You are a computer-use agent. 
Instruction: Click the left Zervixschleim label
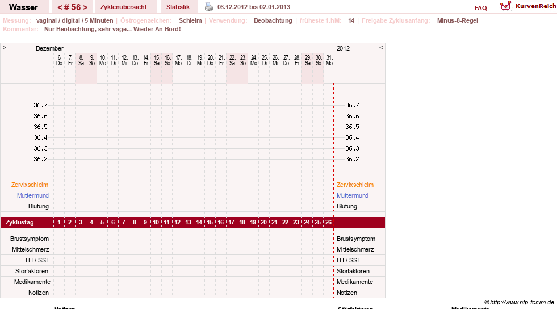(30, 185)
